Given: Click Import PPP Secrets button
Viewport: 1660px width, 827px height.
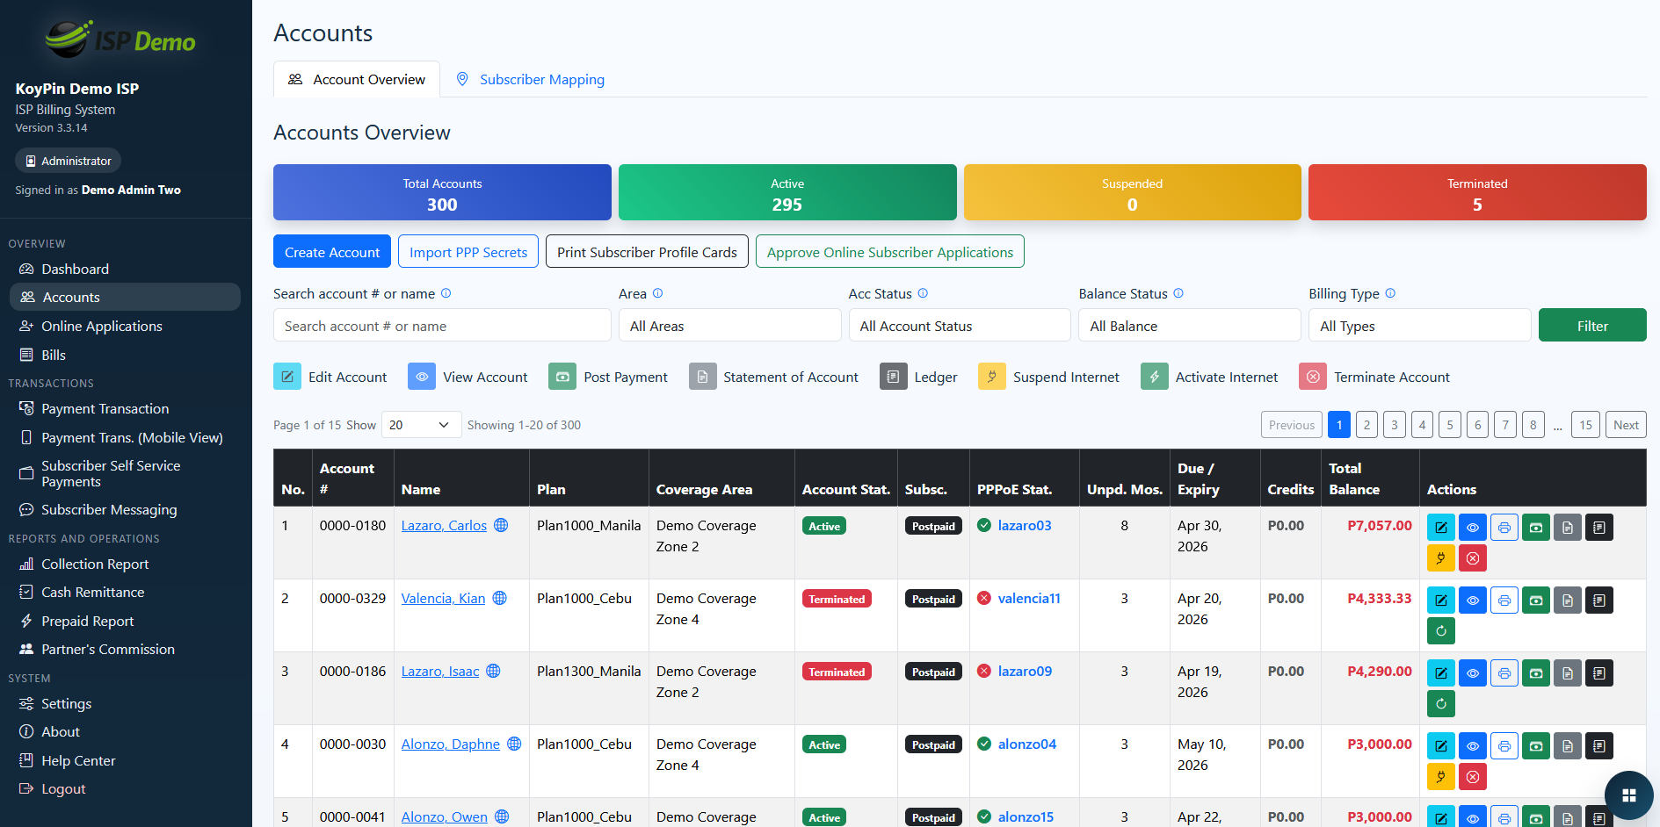Looking at the screenshot, I should coord(468,252).
